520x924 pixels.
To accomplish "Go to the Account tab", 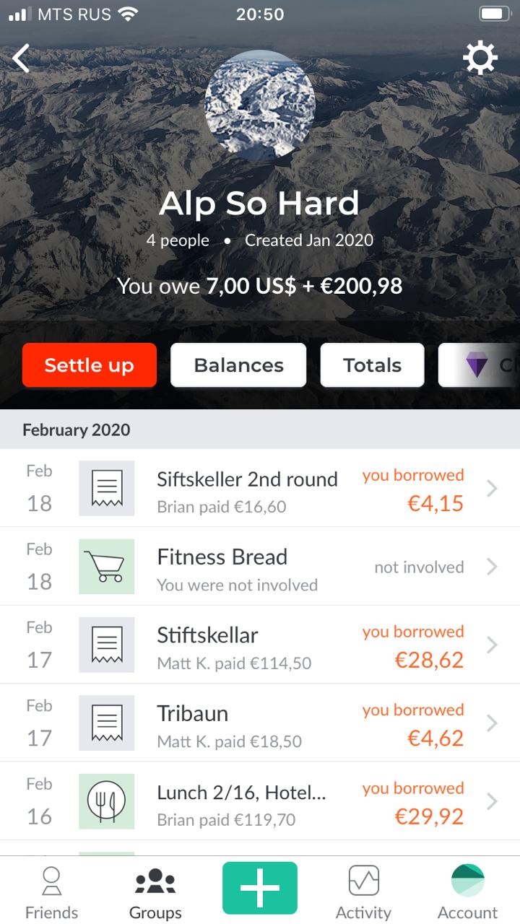I will [467, 894].
